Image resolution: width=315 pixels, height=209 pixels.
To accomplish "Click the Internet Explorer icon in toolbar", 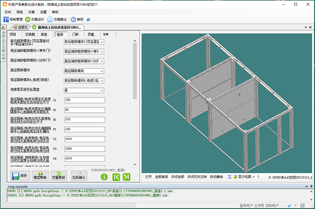I will tap(88, 19).
